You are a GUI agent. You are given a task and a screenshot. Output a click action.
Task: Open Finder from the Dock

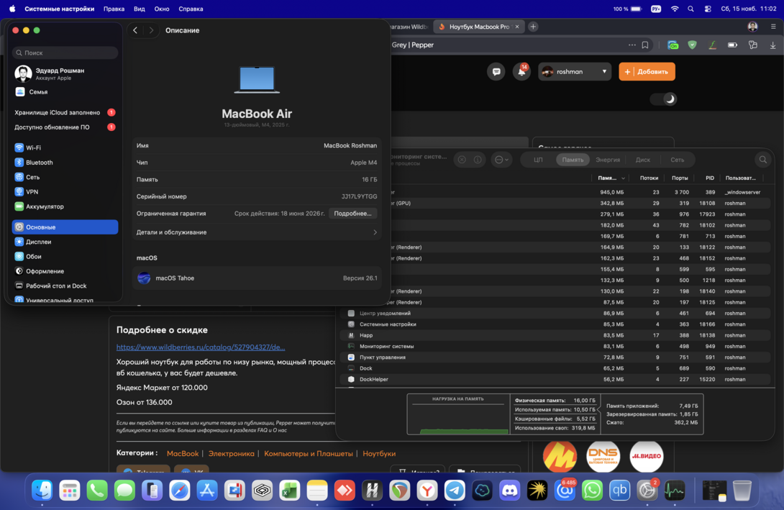(42, 491)
